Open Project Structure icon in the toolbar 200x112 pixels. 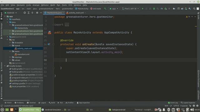pos(174,9)
